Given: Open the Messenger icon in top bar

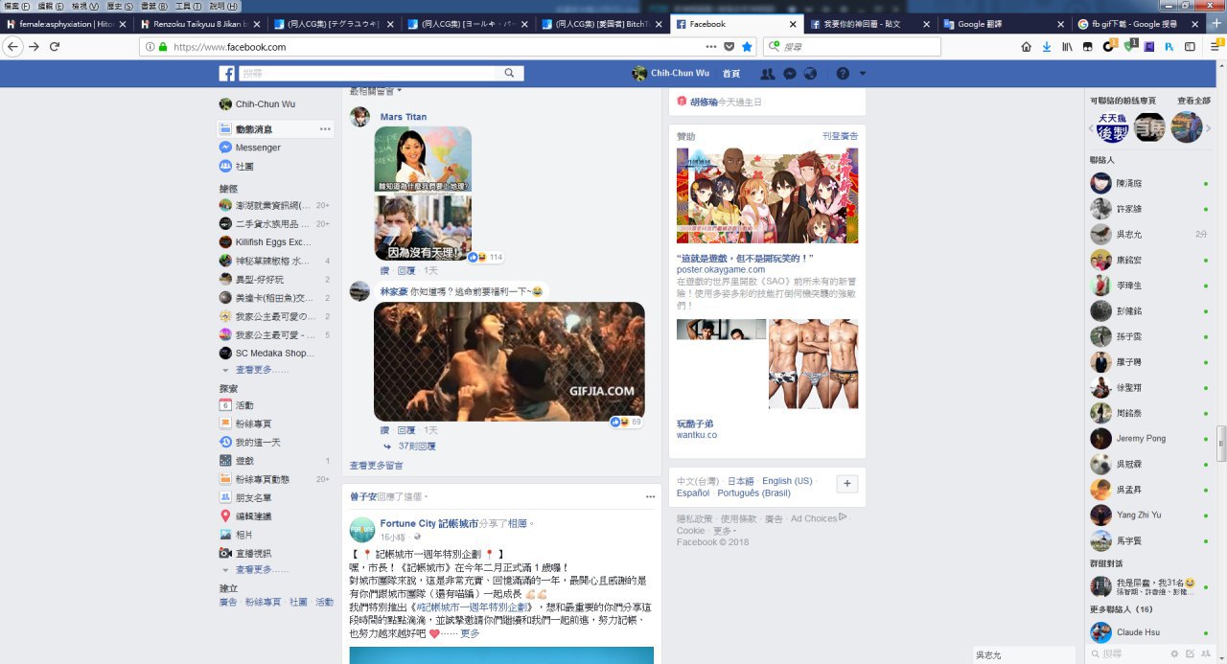Looking at the screenshot, I should (x=789, y=74).
